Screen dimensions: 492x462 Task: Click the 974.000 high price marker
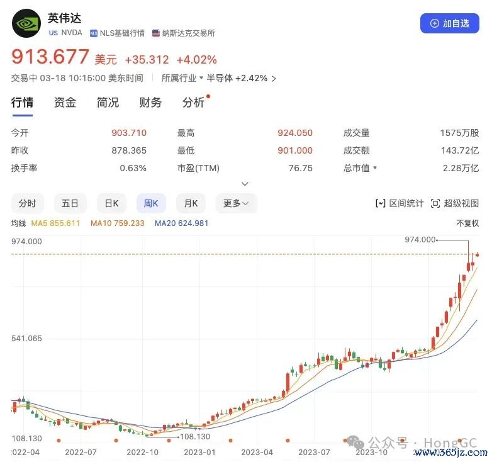[420, 240]
